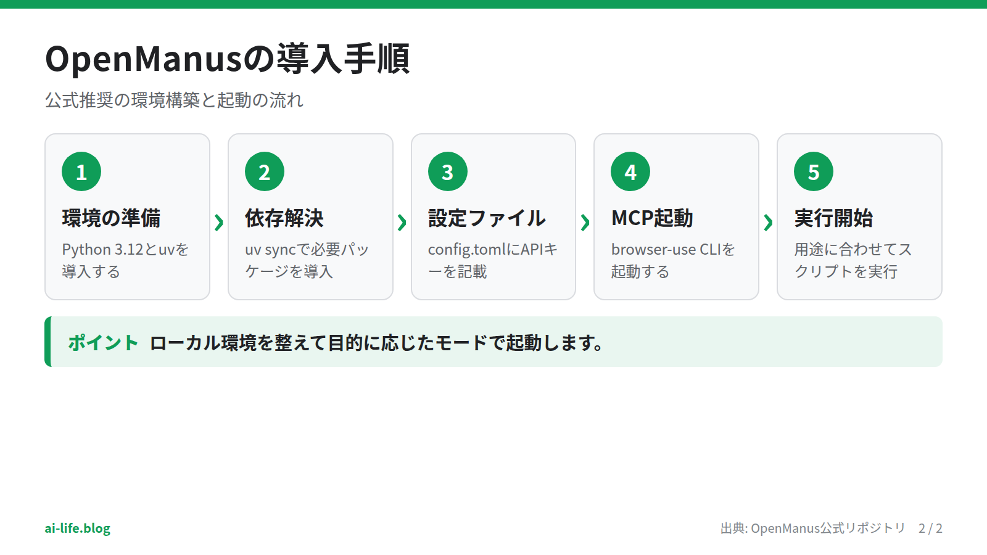Screen dimensions: 987x555
Task: Click the description Python 3.12とuvを導入する
Action: (125, 260)
